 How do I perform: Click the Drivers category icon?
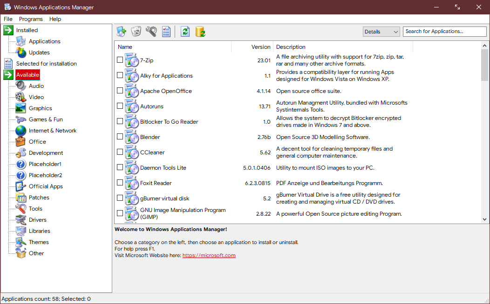click(20, 219)
